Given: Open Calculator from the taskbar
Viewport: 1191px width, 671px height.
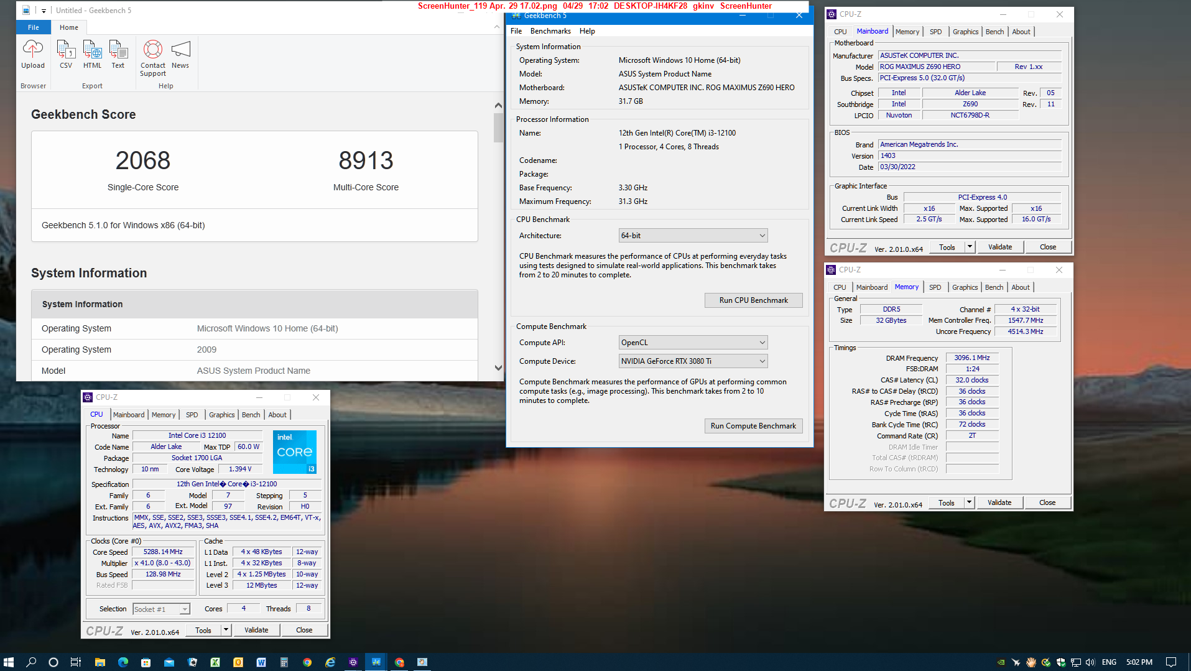Looking at the screenshot, I should tap(284, 662).
